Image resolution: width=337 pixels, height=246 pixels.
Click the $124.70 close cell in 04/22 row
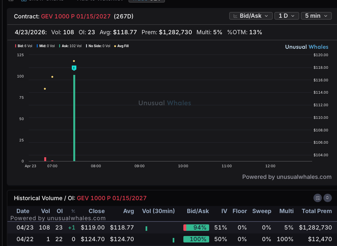[93, 239]
